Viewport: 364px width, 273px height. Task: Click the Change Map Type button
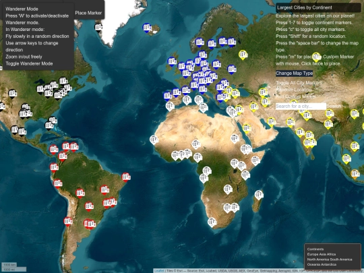point(294,73)
